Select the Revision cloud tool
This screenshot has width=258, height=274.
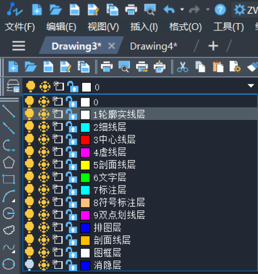pos(9,230)
